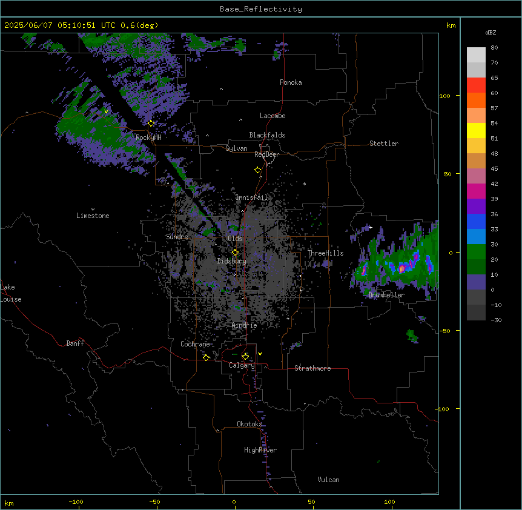Click the 45 value in the dBZ legend
Viewport: 522px width, 510px height.
494,169
